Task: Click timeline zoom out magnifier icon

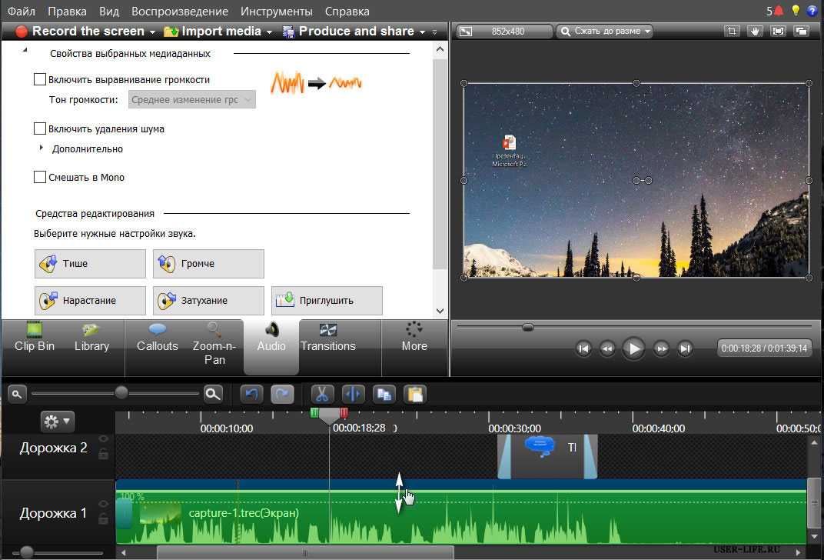Action: click(17, 394)
